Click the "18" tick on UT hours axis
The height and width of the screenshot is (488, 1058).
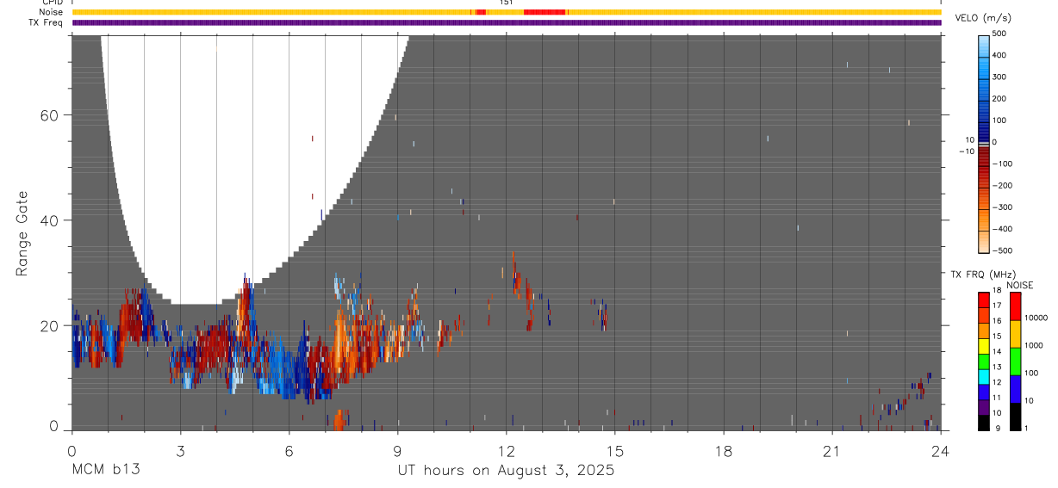coord(724,450)
